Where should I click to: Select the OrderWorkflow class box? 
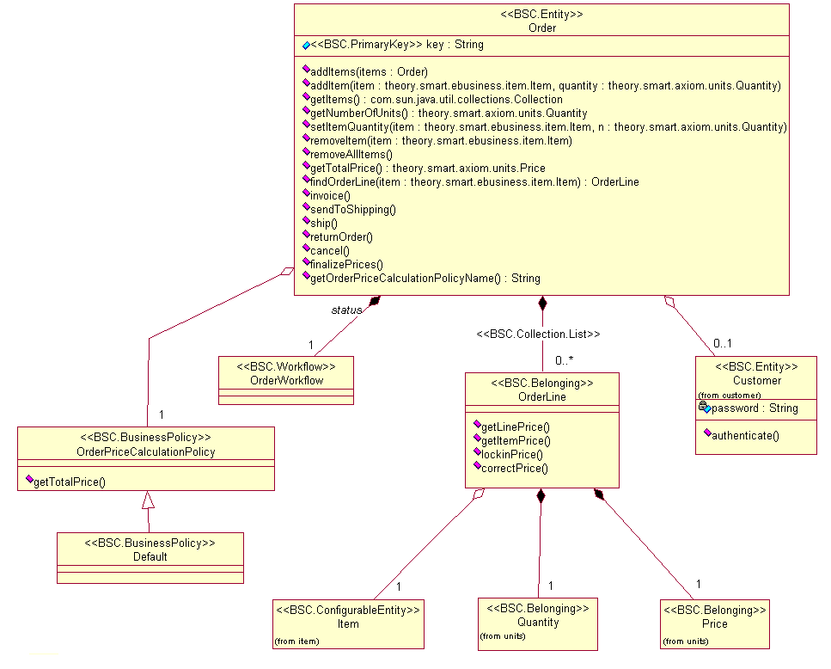coord(286,381)
